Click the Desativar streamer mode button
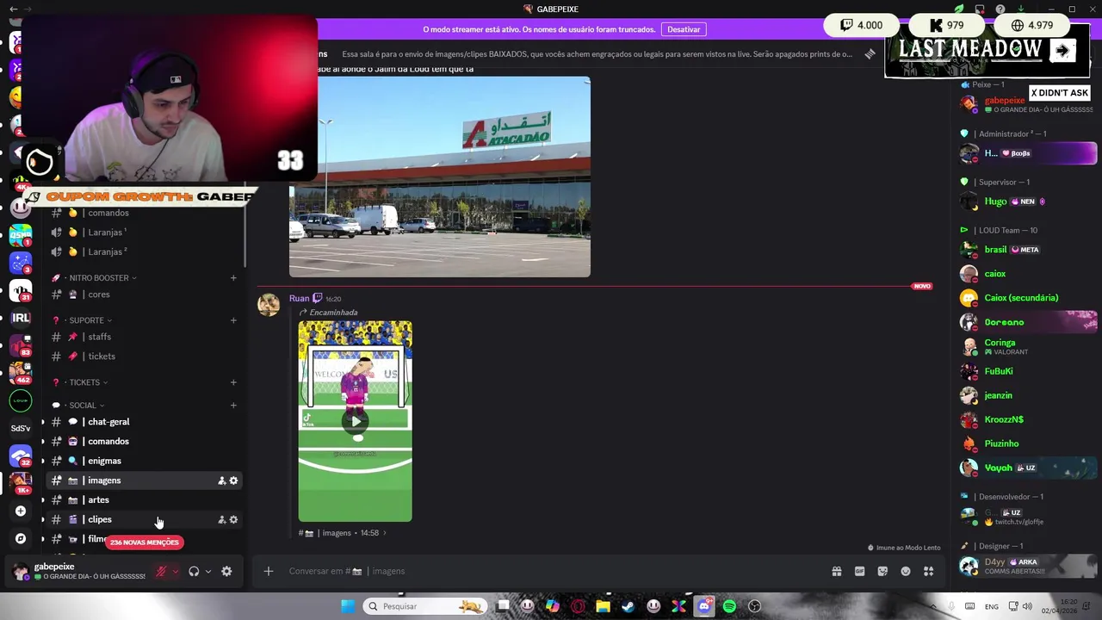Screen dimensions: 1102x620 click(x=684, y=29)
